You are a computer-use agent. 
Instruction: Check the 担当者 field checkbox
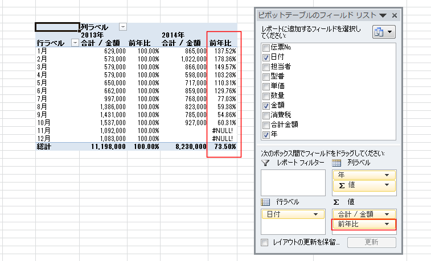pyautogui.click(x=266, y=67)
